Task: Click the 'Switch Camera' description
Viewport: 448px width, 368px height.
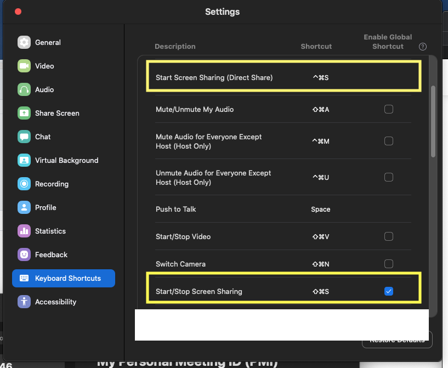Action: [180, 264]
